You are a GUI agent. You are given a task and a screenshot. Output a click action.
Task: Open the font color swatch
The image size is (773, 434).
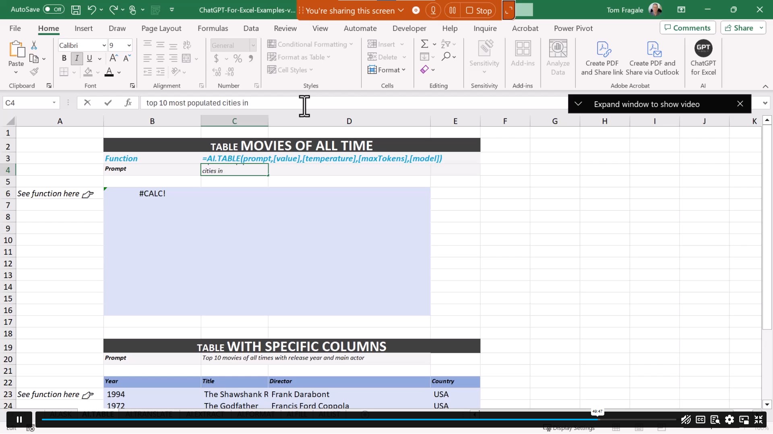109,72
